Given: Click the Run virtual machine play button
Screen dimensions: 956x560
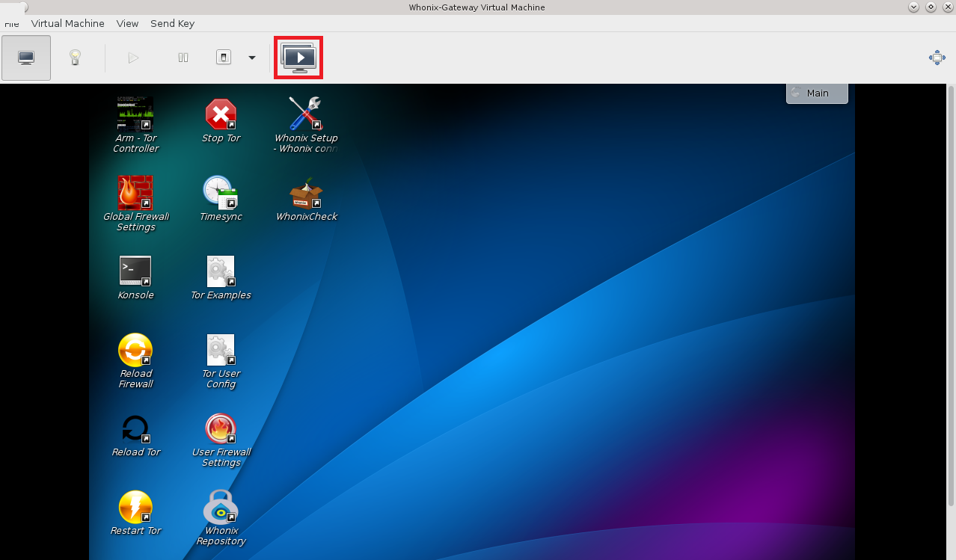Looking at the screenshot, I should [x=133, y=58].
